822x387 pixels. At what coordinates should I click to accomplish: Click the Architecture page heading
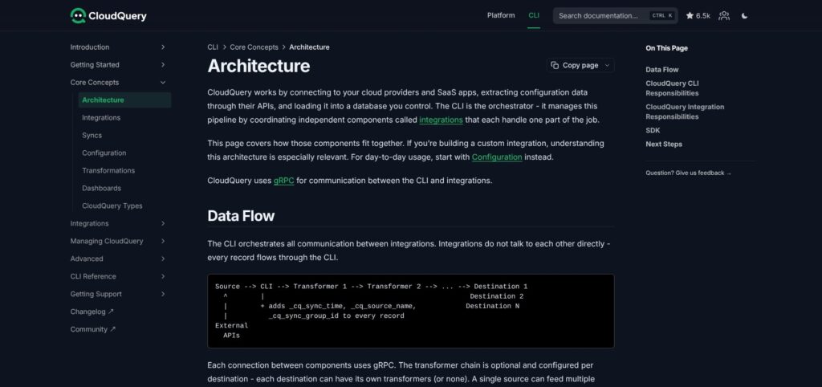[x=258, y=66]
